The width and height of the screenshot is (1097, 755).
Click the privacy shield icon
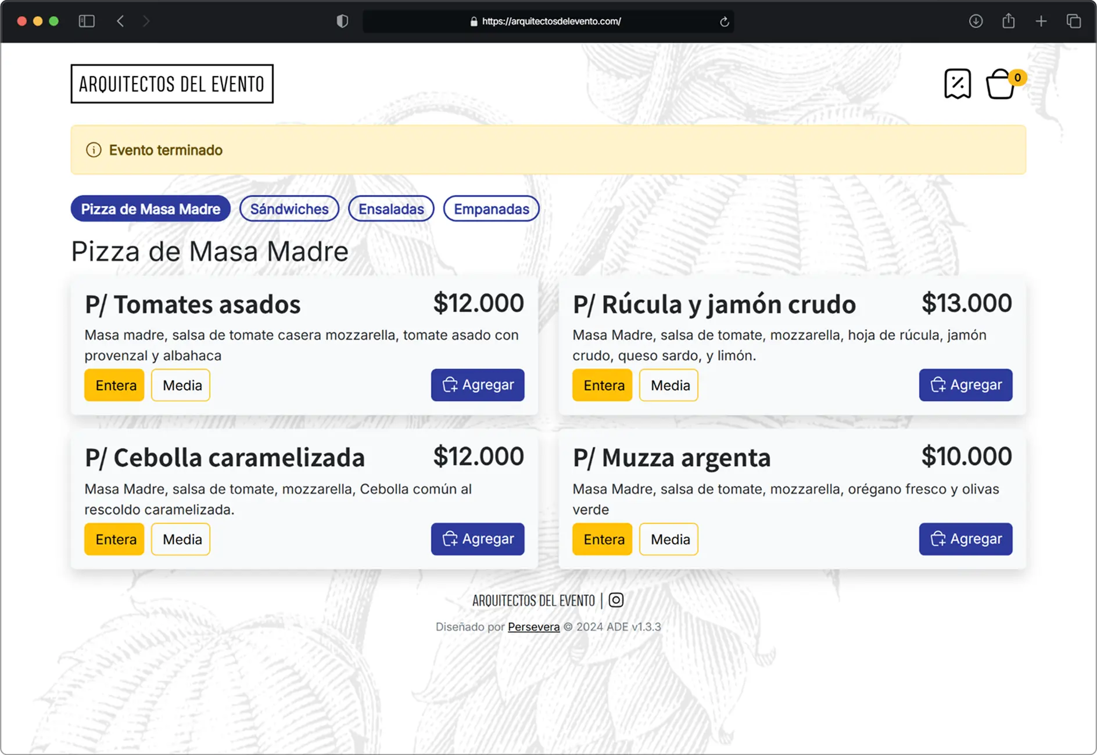tap(342, 21)
